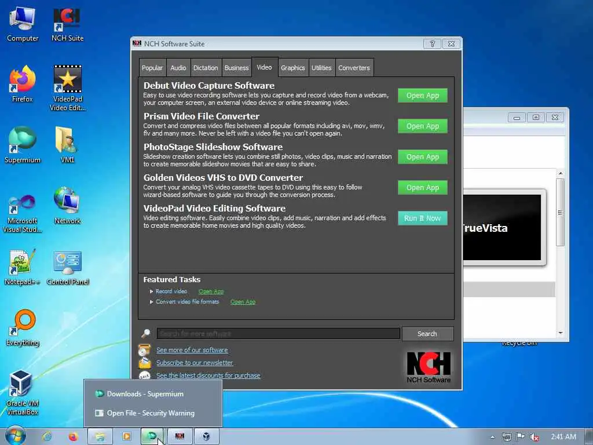Click the TrueVista window scrollbar thumb
Viewport: 593px width, 445px height.
[x=561, y=213]
